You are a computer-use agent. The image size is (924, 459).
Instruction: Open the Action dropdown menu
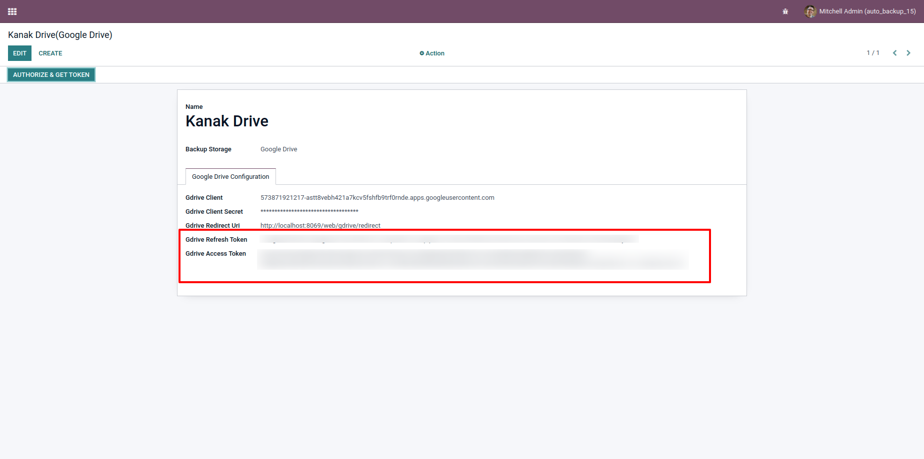[x=432, y=53]
